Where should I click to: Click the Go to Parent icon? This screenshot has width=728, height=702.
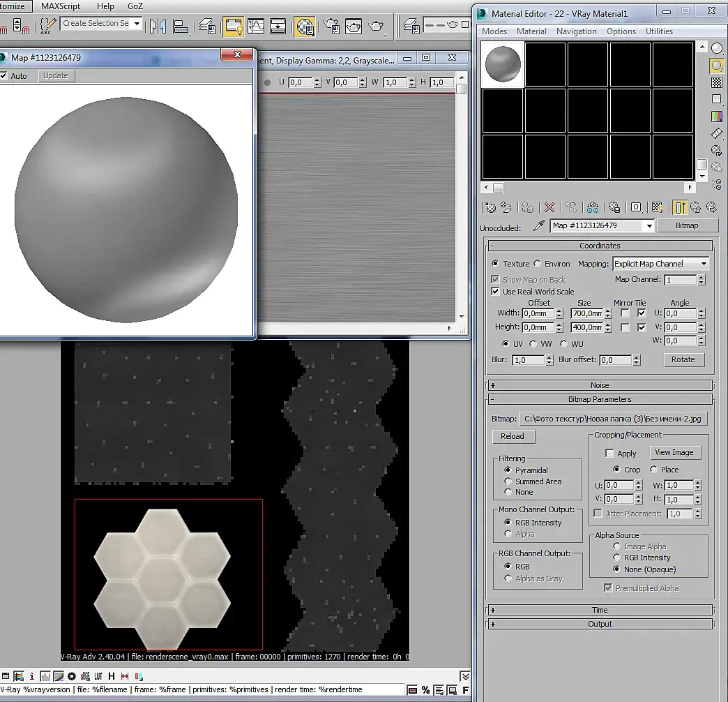pyautogui.click(x=695, y=207)
